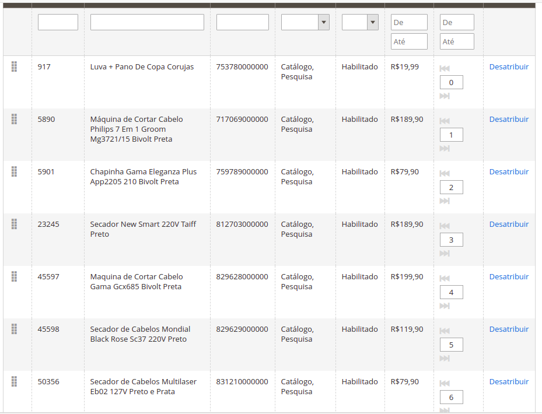Viewport: 542px width, 414px height.
Task: Grab the drag handle for product 45598
Action: coord(15,329)
